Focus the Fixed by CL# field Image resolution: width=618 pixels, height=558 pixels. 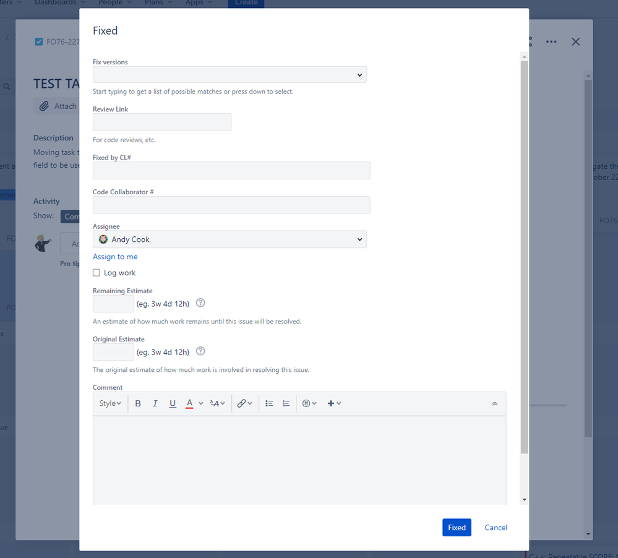click(231, 170)
